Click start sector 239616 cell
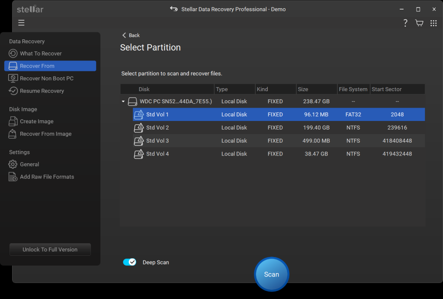443x299 pixels. [397, 127]
